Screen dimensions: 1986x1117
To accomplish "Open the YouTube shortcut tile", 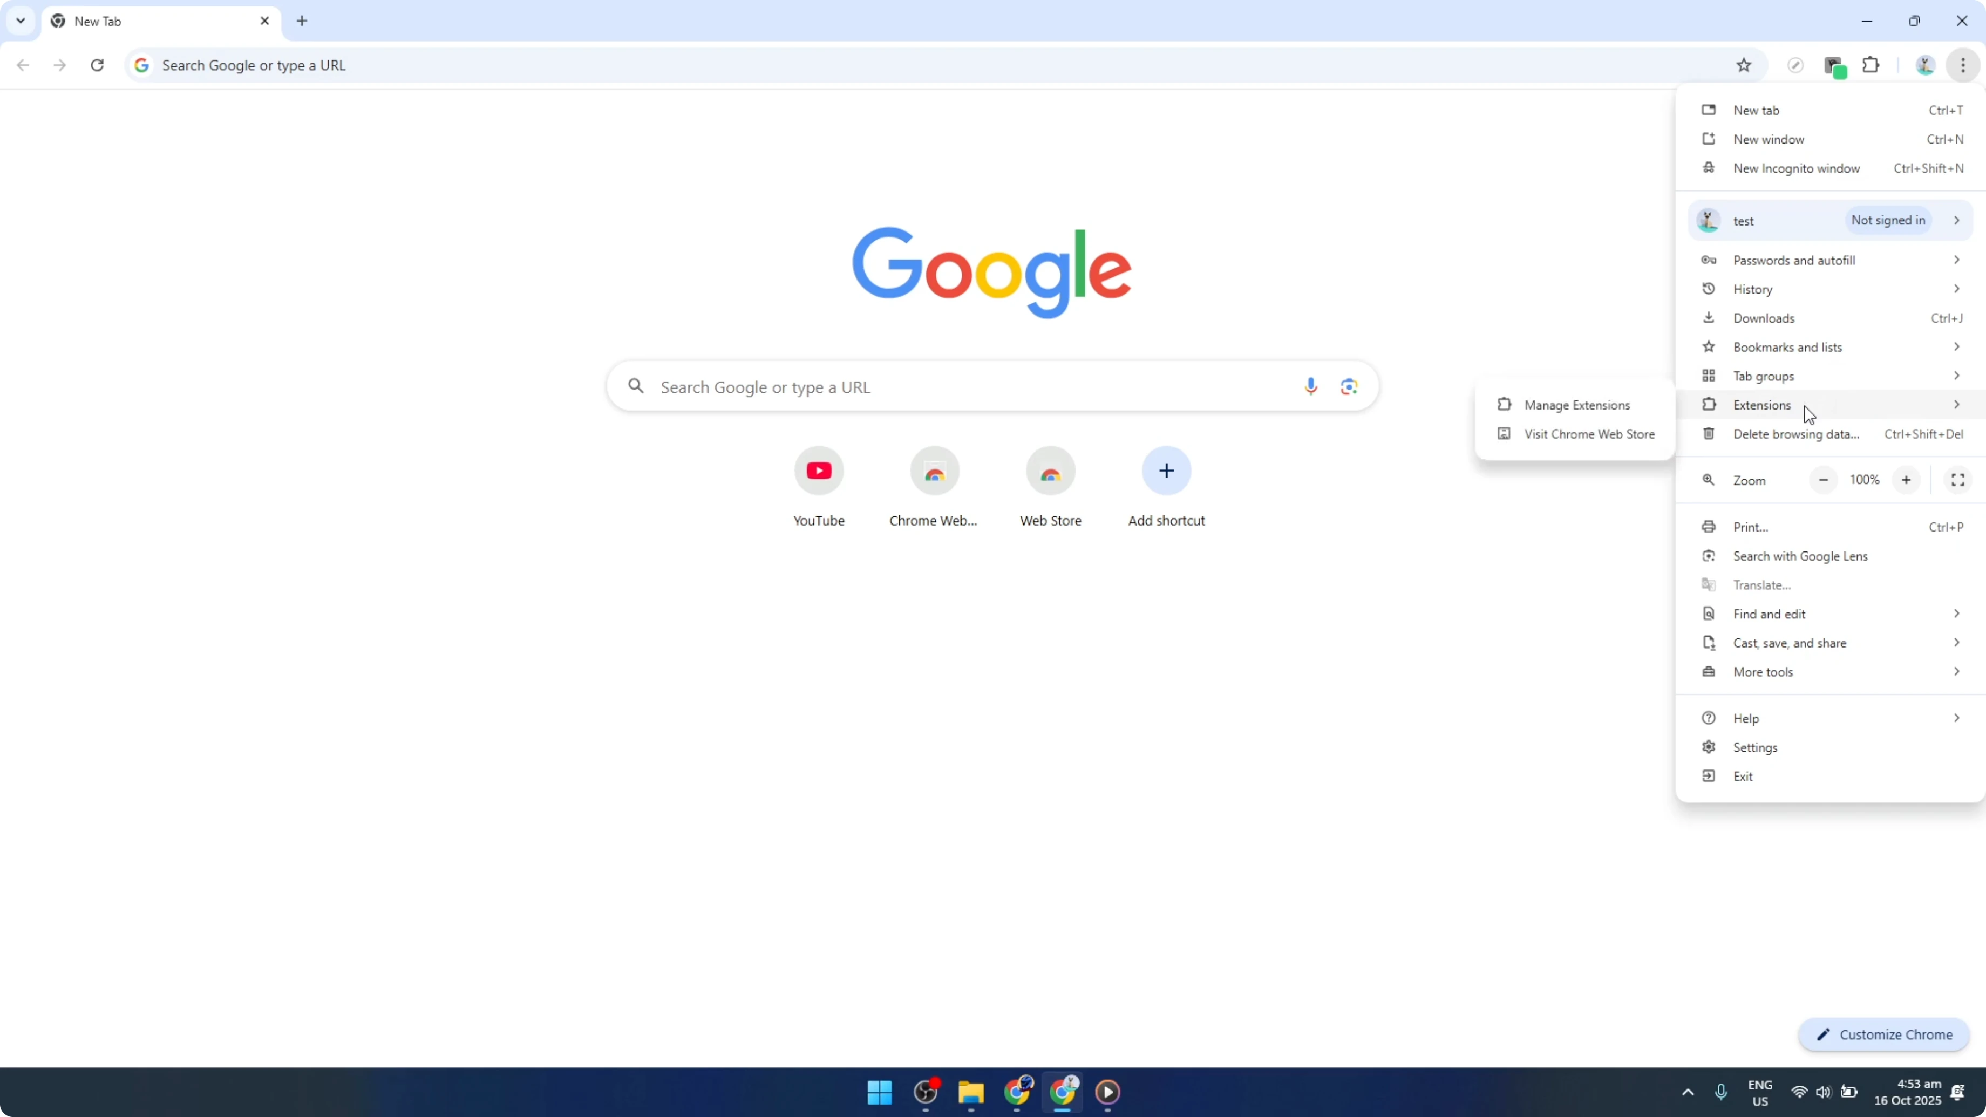I will coord(819,470).
